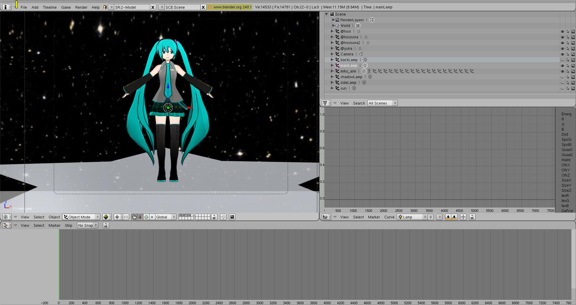Screen dimensions: 576x305
Task: Open 3D view window type selector
Action: tap(7, 217)
